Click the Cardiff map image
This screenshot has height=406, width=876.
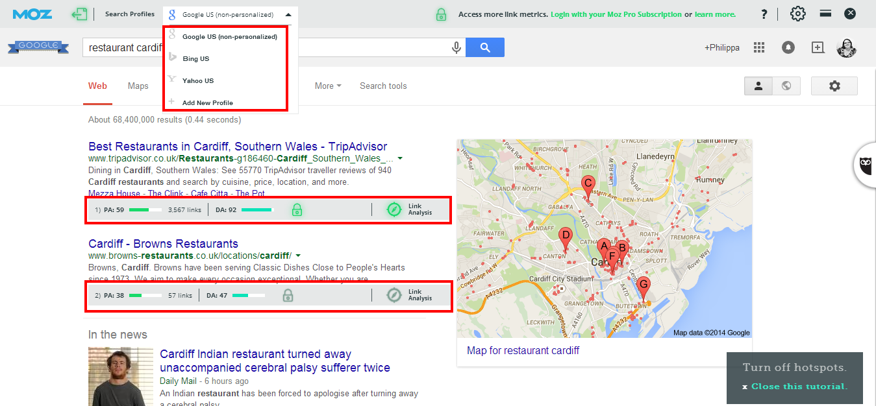(x=605, y=238)
